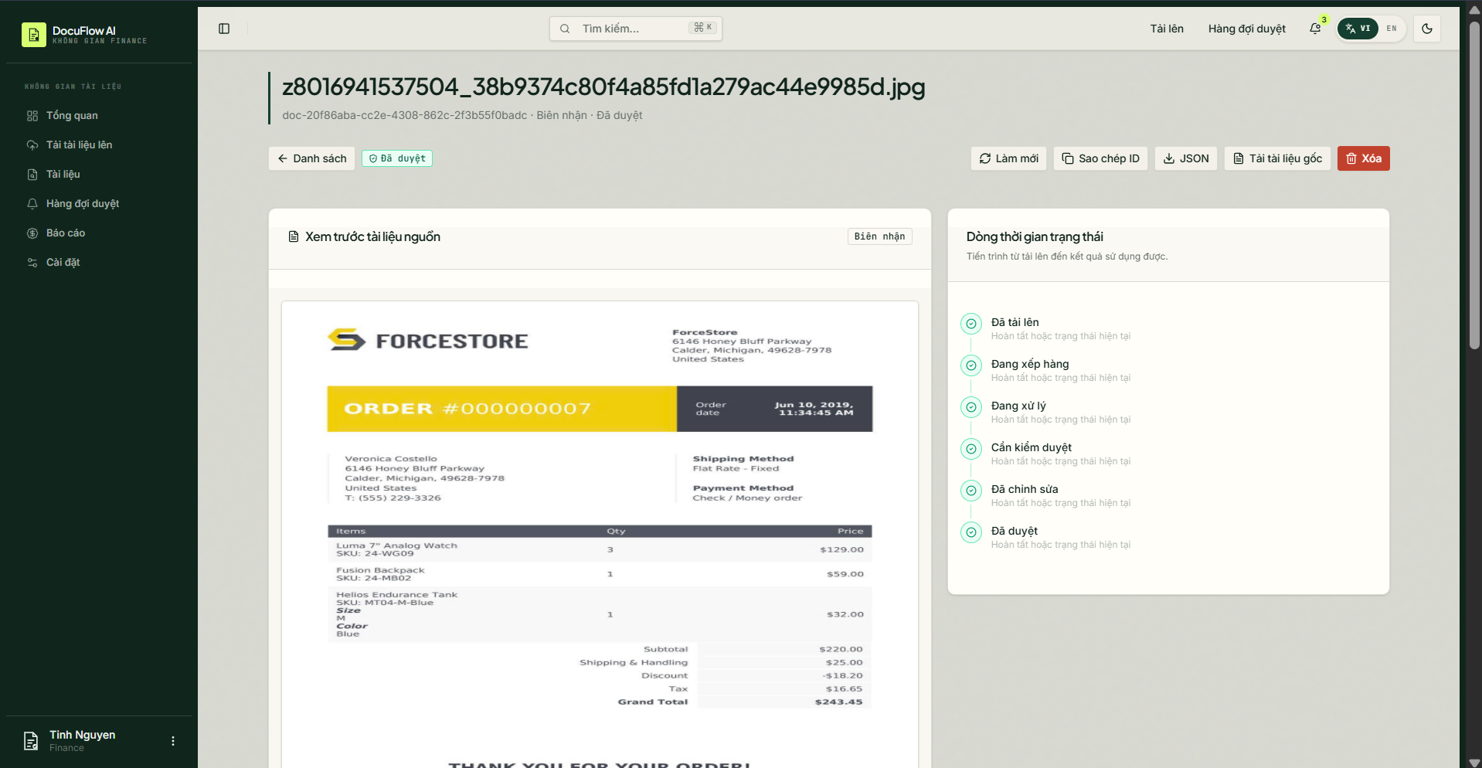
Task: Click the Đã tải lên check icon
Action: [x=971, y=324]
